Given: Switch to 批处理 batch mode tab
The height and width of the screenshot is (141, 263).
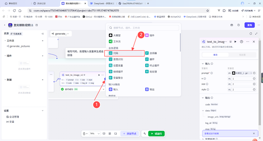Looking at the screenshot, I should pos(242,55).
